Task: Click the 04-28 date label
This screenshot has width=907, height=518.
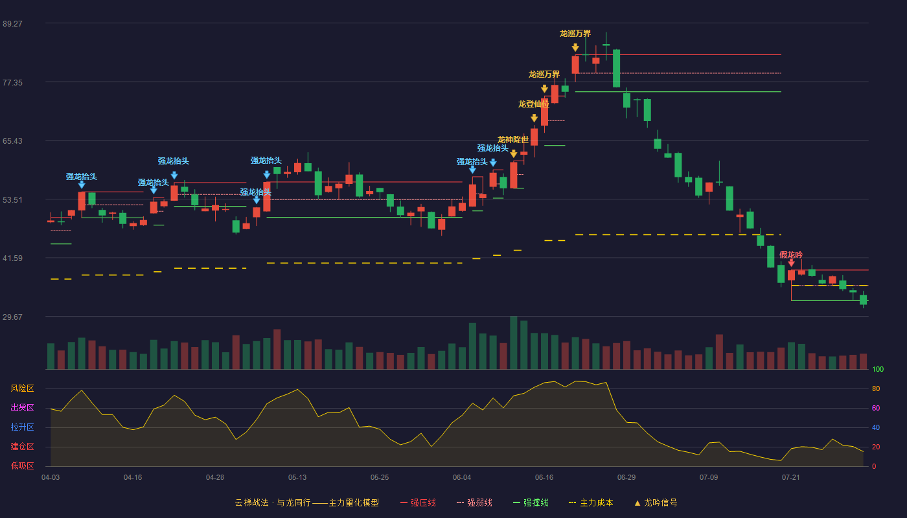Action: 215,477
